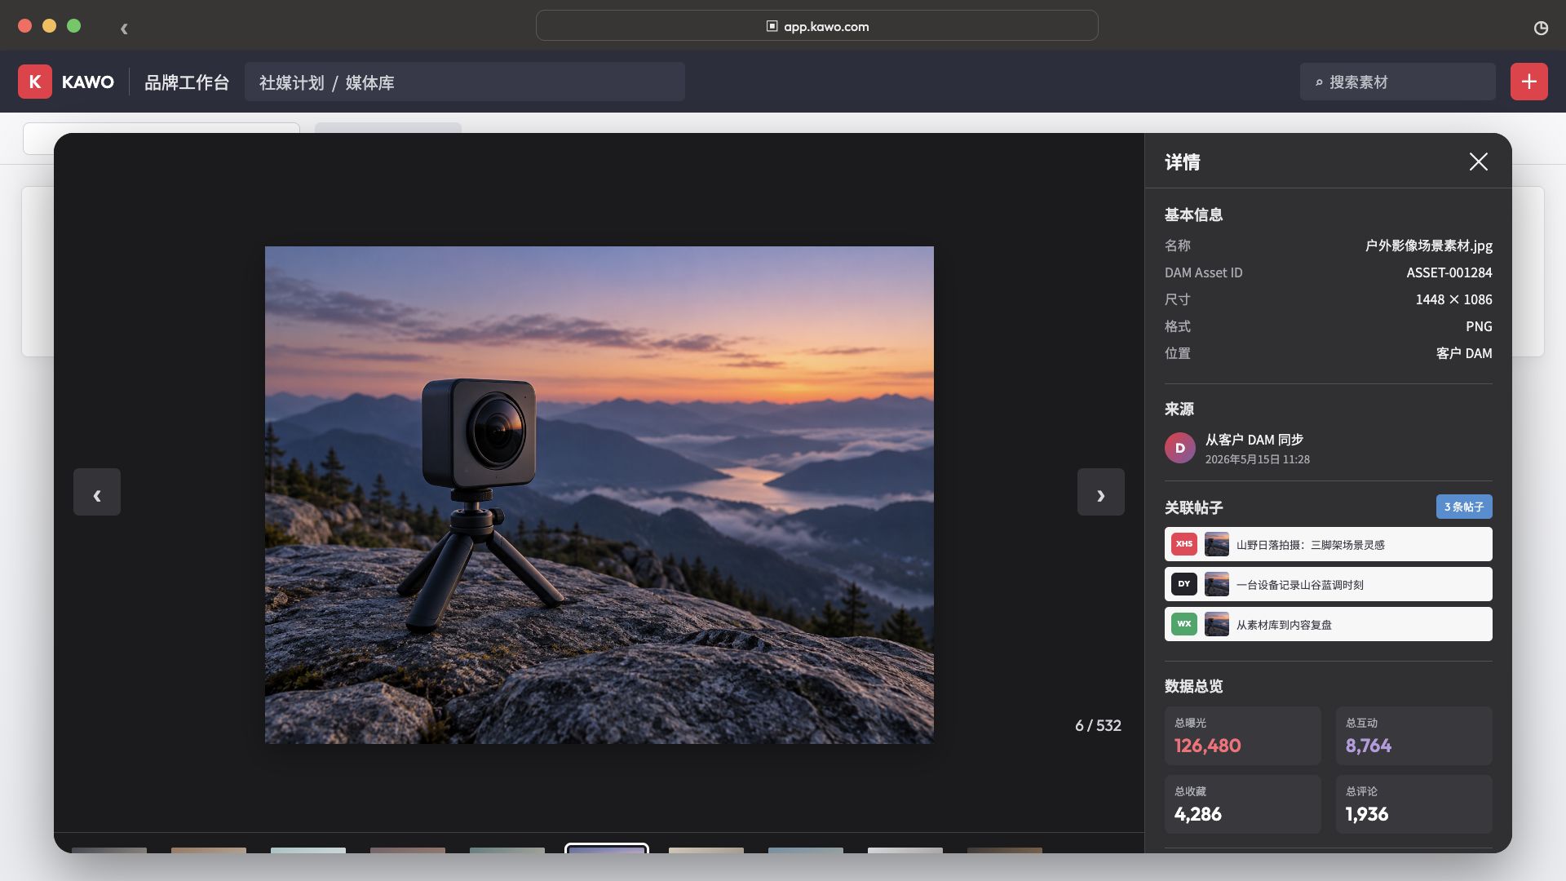
Task: Click the 从客户 DAM 同步 source text
Action: click(1254, 440)
